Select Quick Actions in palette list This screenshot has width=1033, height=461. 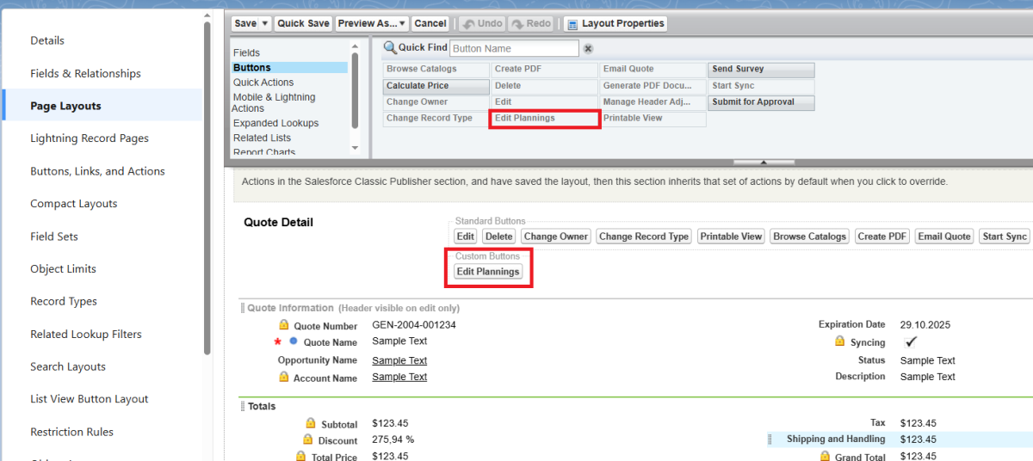[263, 83]
